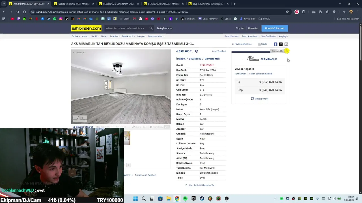362x203 pixels.
Task: Open Favori İlanlarım link
Action: (231, 36)
